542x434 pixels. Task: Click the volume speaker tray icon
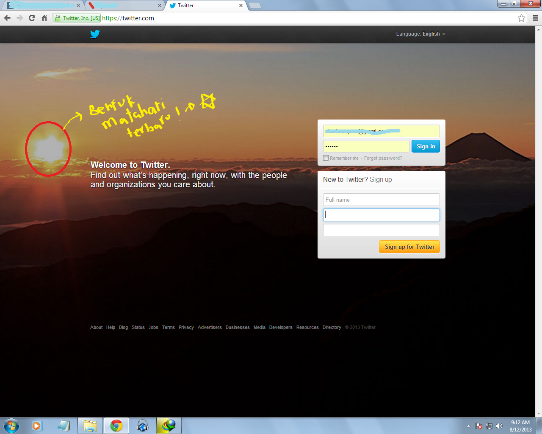point(499,426)
